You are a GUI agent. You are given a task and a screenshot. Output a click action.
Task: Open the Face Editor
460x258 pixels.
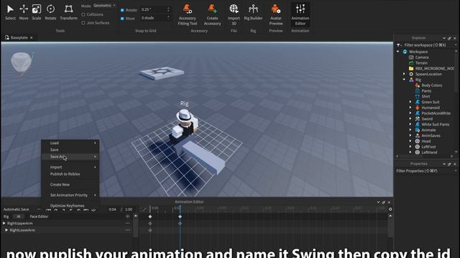pos(39,216)
